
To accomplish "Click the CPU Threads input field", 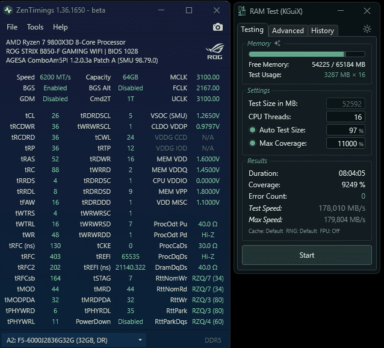I will (345, 117).
